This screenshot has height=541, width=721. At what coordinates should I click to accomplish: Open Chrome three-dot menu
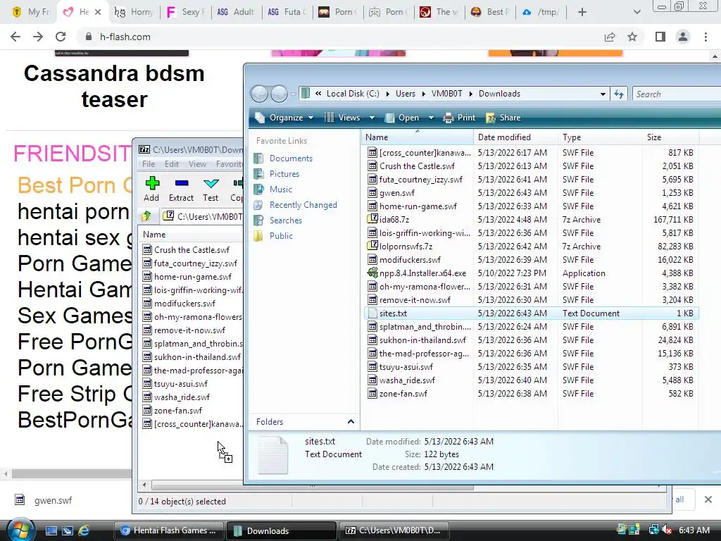tap(706, 37)
